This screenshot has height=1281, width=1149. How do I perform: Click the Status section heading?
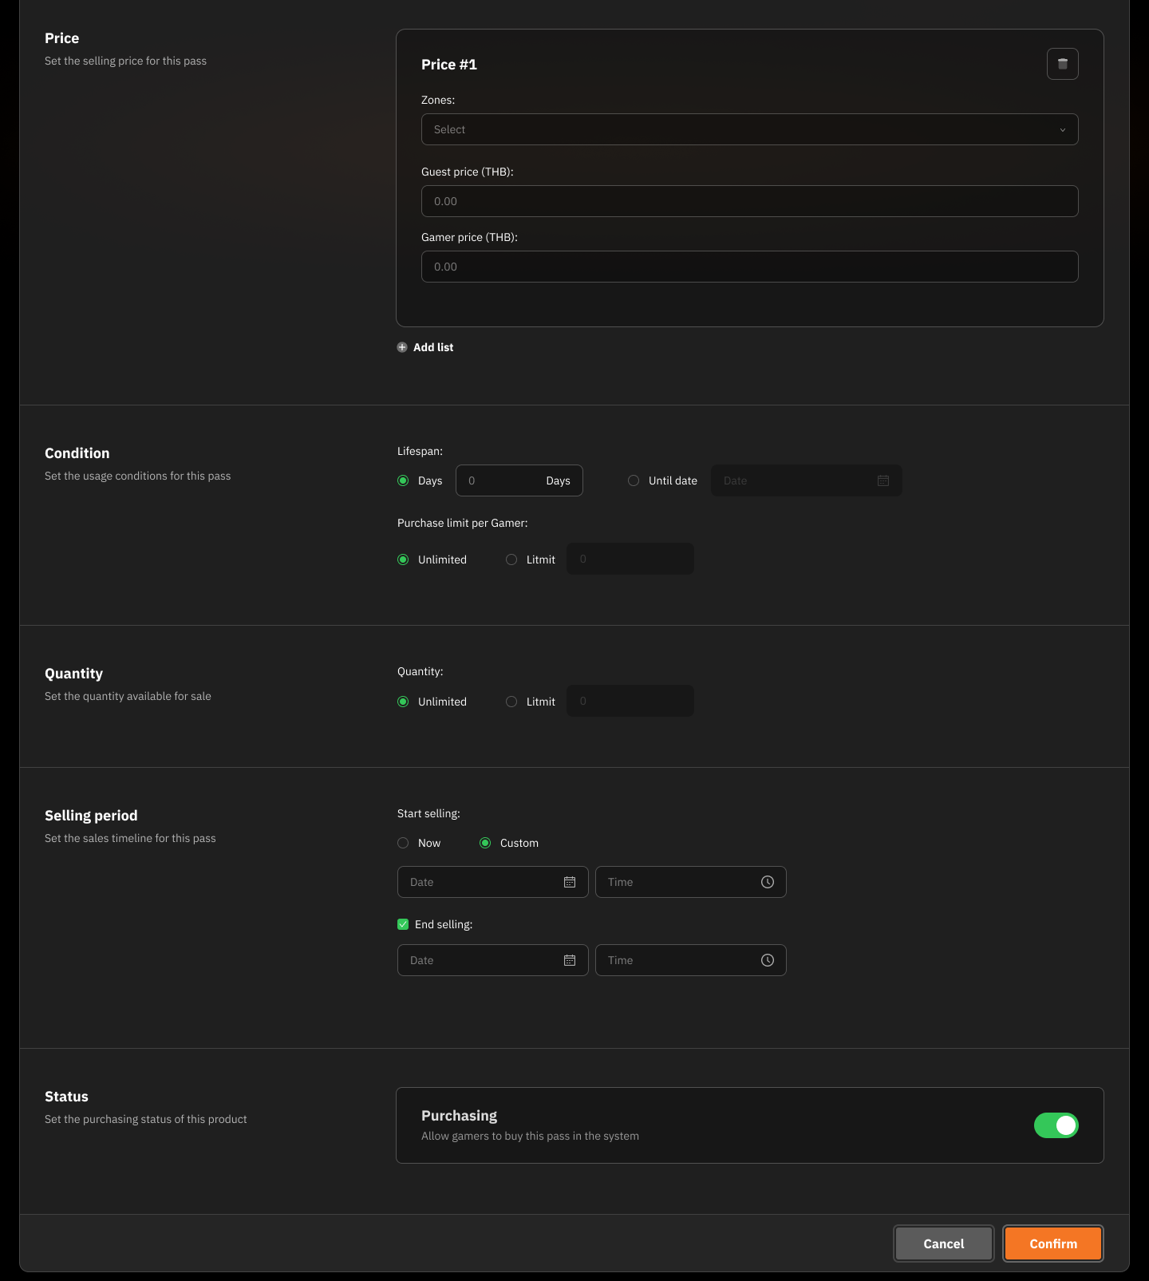tap(66, 1097)
